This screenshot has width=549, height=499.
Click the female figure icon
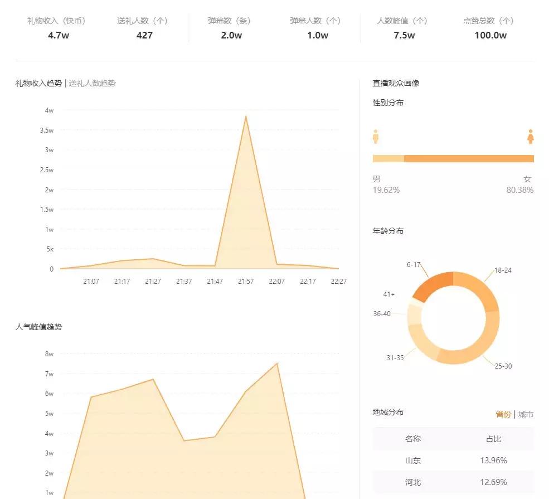(x=531, y=137)
